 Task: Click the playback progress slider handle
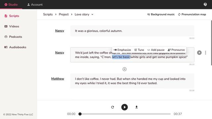coord(80,114)
